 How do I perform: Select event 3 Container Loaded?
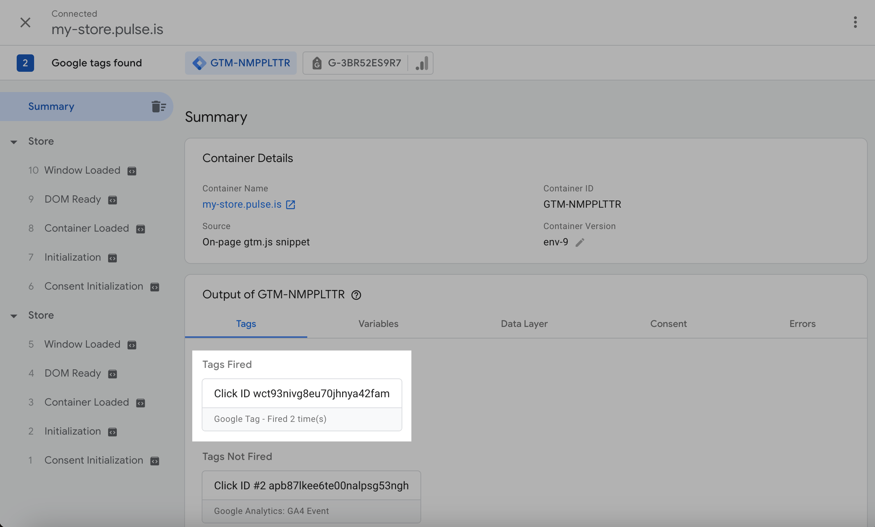click(86, 402)
